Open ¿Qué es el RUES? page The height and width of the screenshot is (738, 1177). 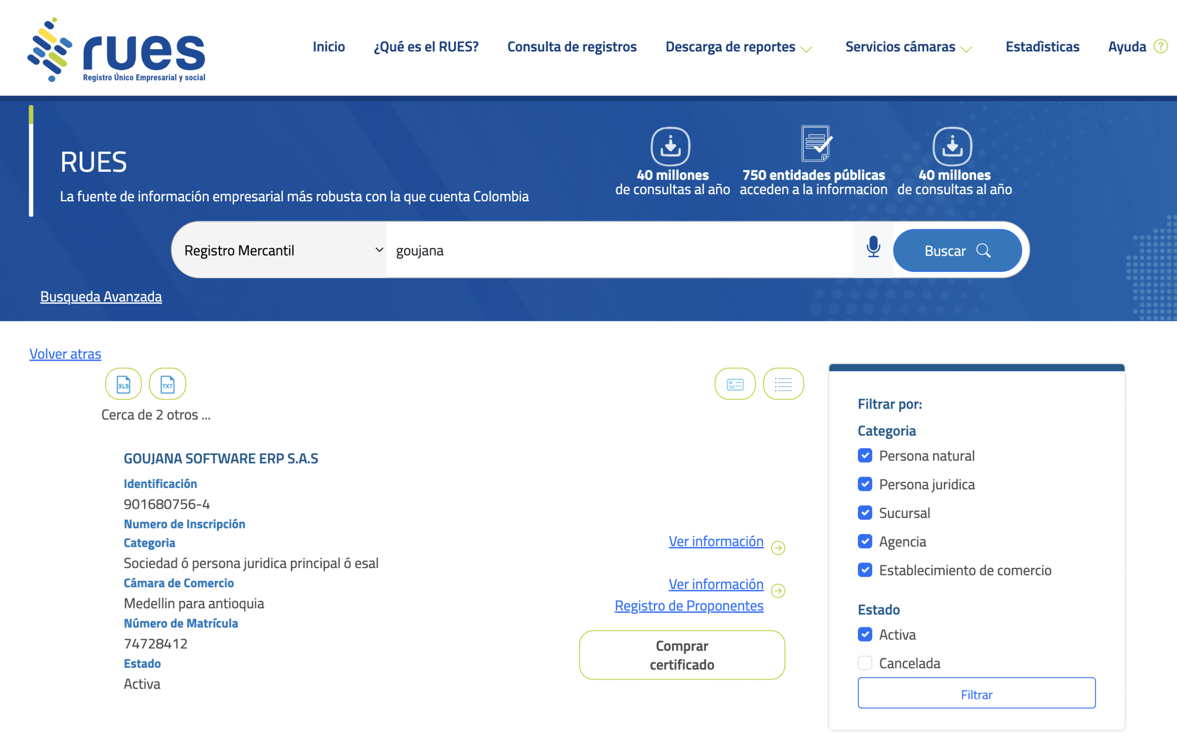point(426,47)
